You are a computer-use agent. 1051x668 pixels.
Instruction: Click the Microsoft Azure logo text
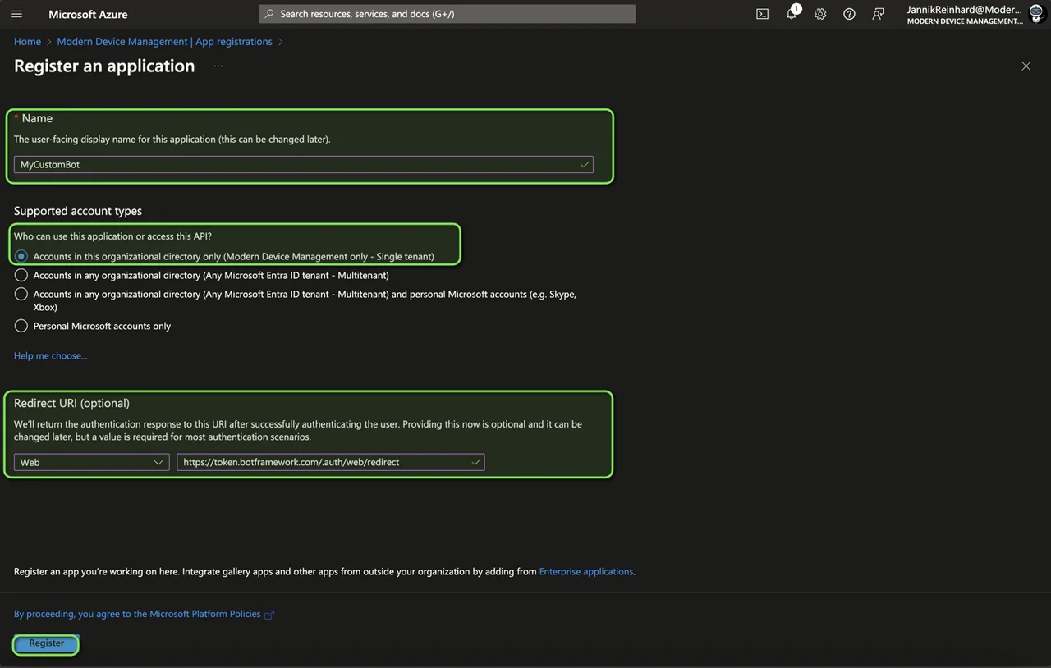(x=88, y=15)
